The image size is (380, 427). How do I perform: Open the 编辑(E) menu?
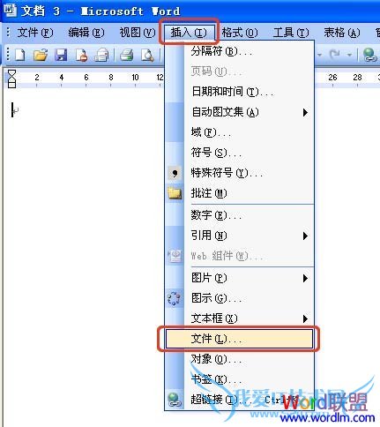coord(86,33)
